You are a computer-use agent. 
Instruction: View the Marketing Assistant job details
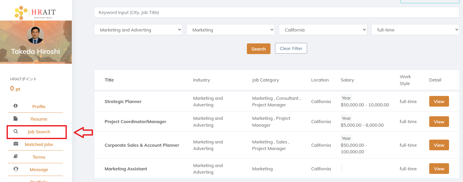439,169
